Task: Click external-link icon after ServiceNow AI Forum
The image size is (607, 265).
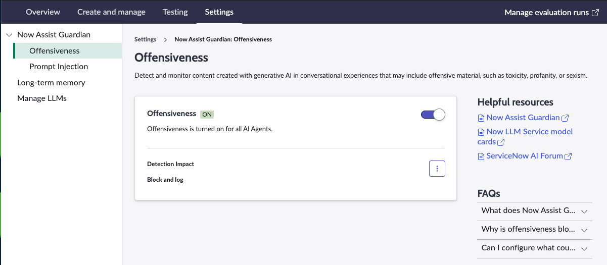Action: (568, 156)
